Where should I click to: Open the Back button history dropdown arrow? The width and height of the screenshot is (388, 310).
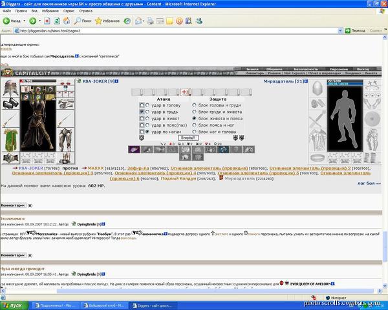(25, 21)
